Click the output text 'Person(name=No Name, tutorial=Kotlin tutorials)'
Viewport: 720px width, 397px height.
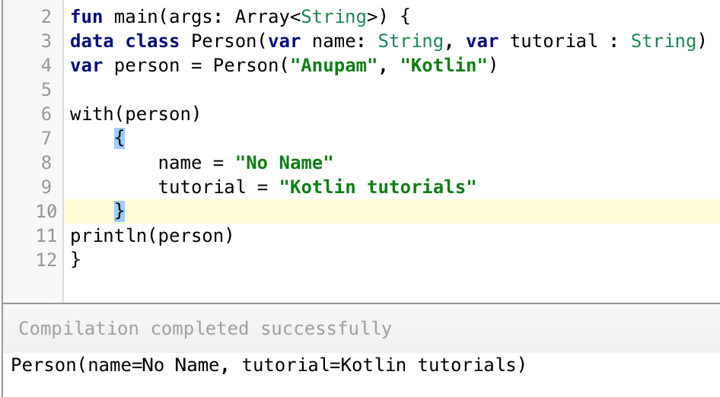[268, 365]
